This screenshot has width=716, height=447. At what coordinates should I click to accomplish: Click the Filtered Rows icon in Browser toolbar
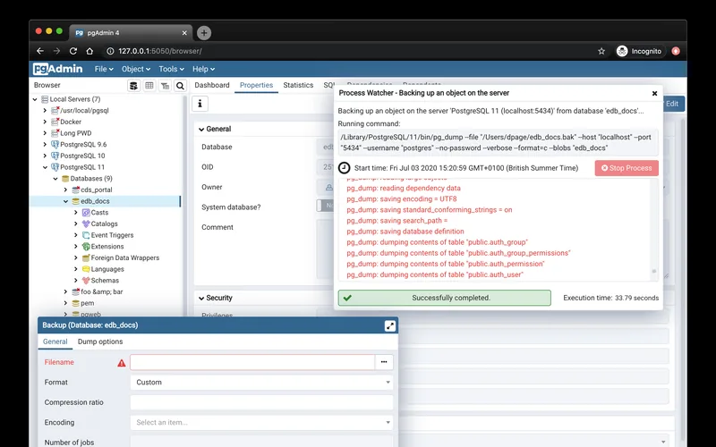click(x=165, y=85)
